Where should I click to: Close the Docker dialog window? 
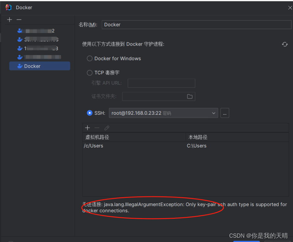tap(290, 8)
